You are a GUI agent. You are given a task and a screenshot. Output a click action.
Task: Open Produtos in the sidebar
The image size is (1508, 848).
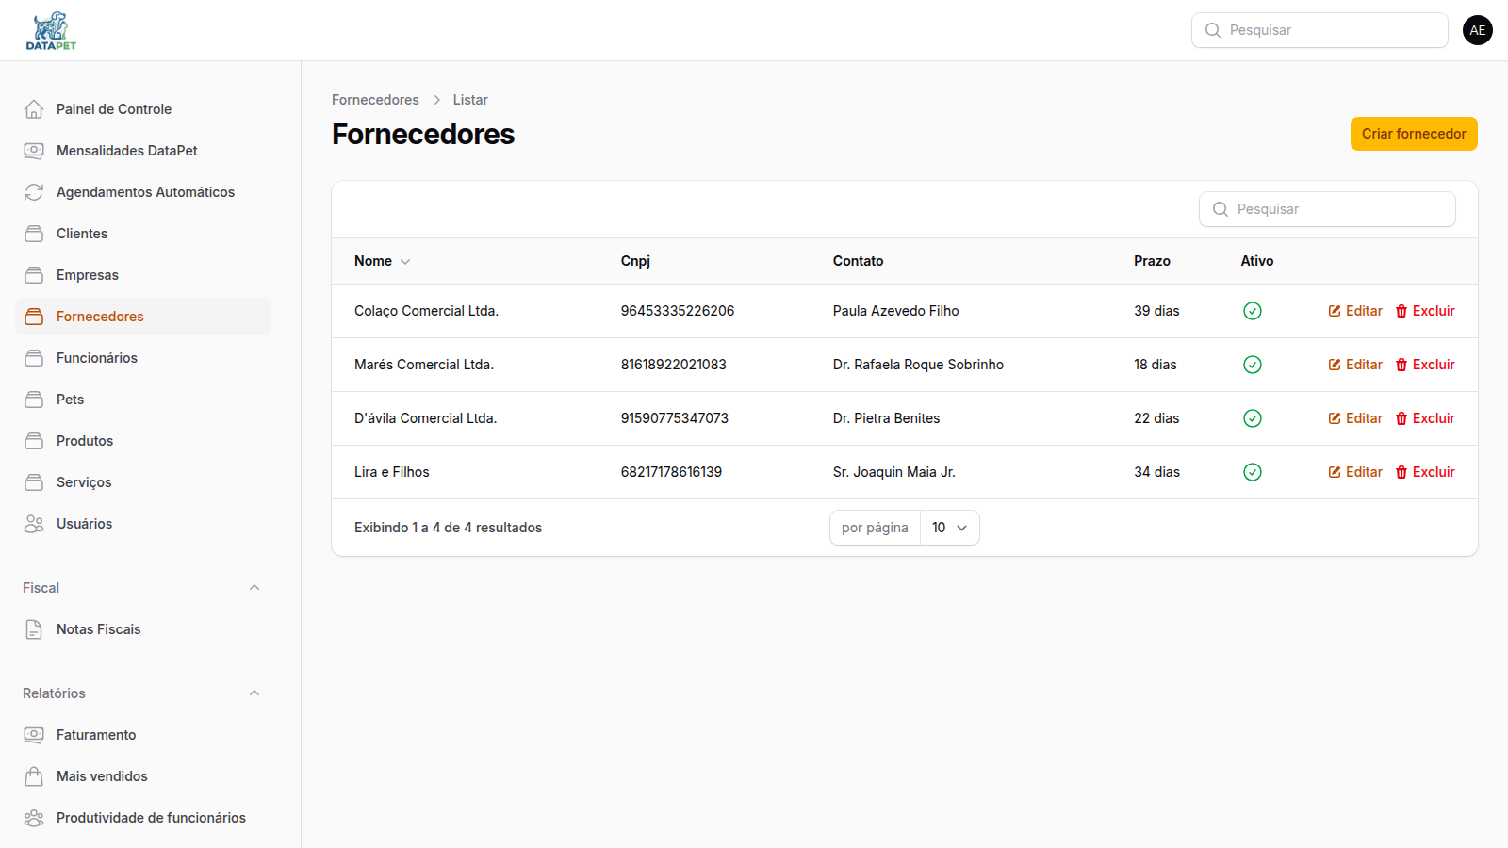click(143, 441)
